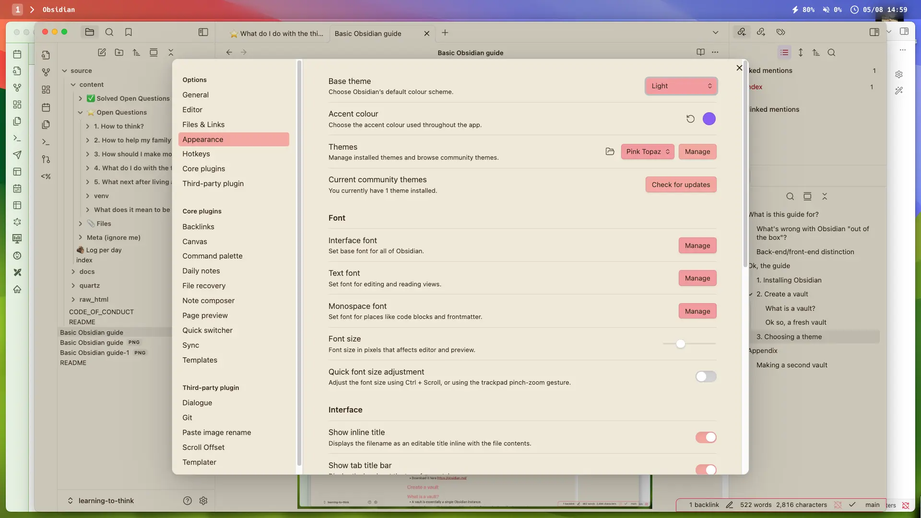Open vault settings gear at bottom left
Screen dimensions: 921x518
point(203,501)
